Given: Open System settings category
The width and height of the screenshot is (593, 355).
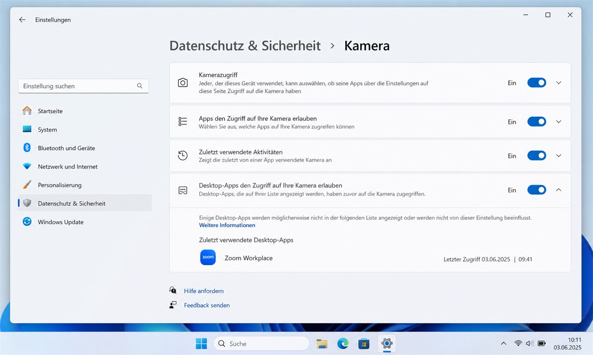Looking at the screenshot, I should click(x=85, y=130).
